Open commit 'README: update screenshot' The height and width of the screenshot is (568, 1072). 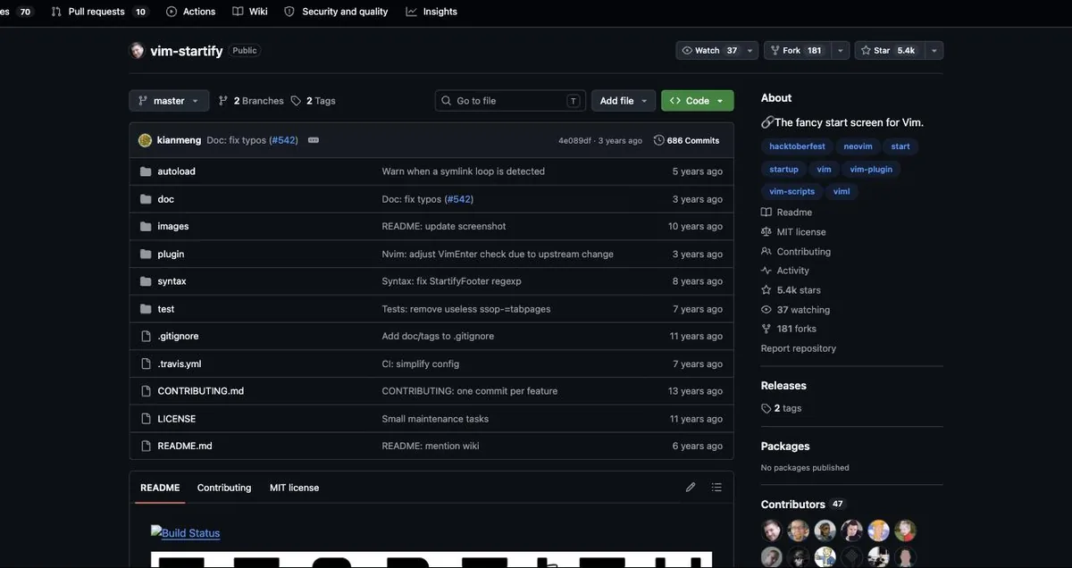pos(444,227)
